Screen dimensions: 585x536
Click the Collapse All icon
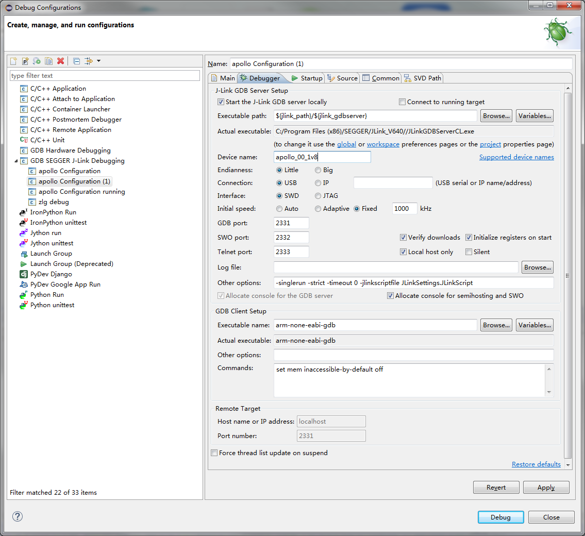(x=76, y=61)
